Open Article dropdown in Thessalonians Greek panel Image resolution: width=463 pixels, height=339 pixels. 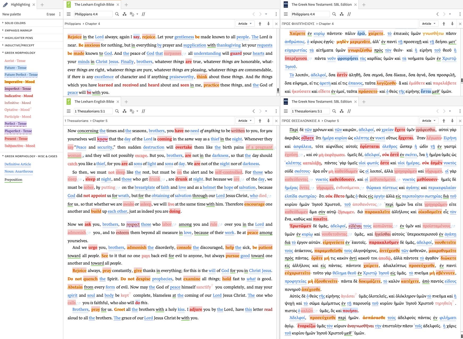[429, 121]
